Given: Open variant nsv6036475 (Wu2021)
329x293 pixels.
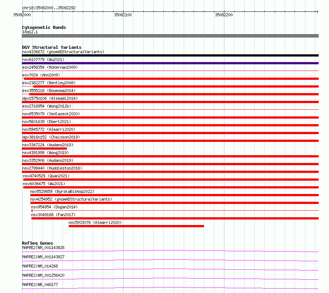Looking at the screenshot, I should [44, 184].
